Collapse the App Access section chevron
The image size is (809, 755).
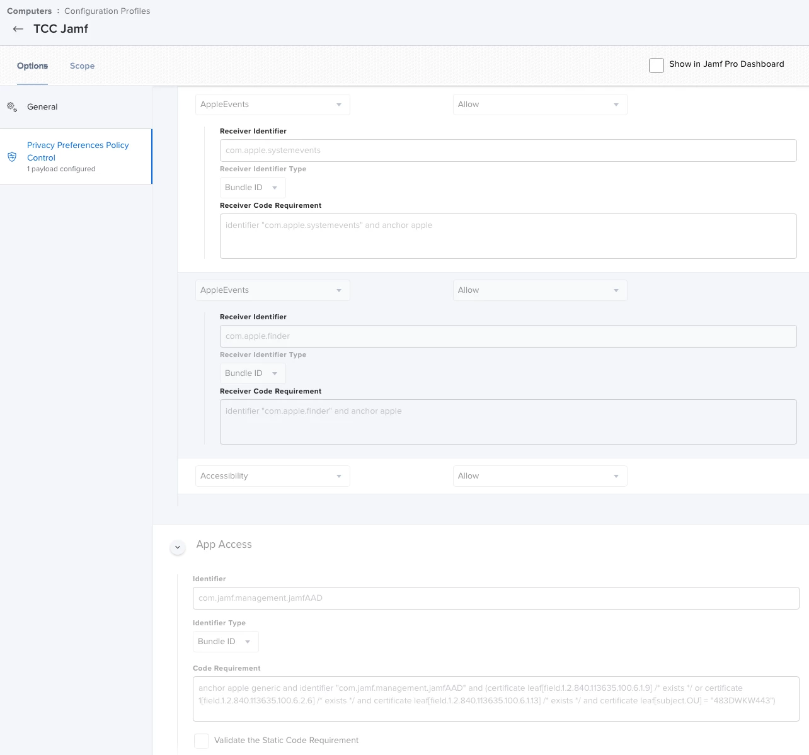coord(178,547)
